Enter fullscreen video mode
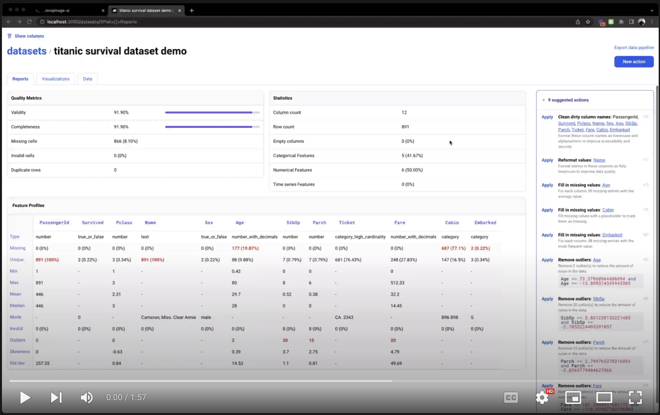This screenshot has width=660, height=415. 635,397
